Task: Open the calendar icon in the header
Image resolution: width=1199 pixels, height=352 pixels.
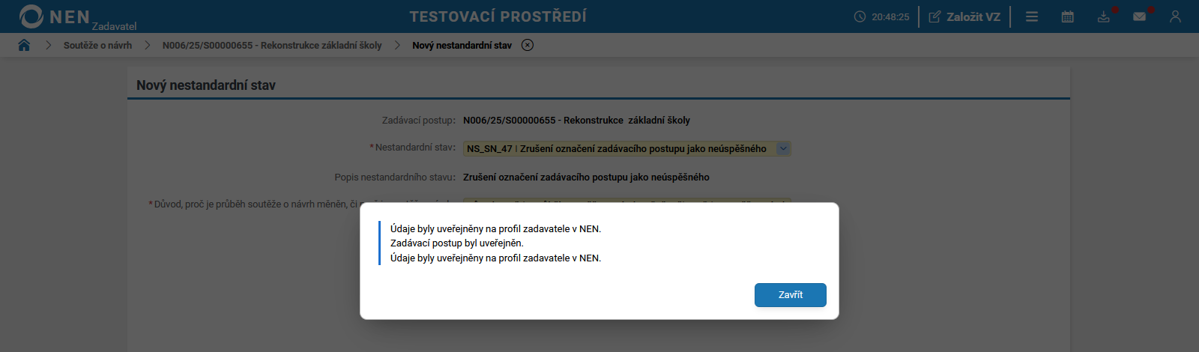Action: (1068, 16)
